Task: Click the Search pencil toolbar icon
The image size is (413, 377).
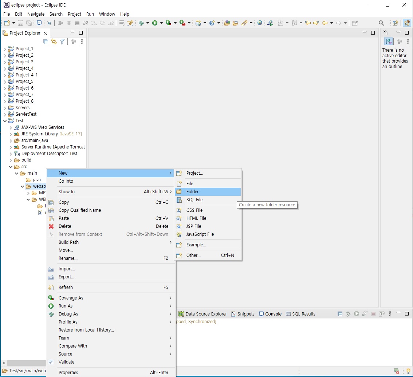Action: (x=245, y=23)
